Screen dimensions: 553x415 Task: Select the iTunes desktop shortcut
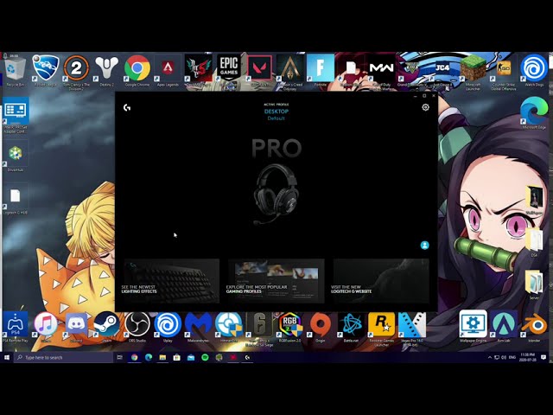click(46, 327)
